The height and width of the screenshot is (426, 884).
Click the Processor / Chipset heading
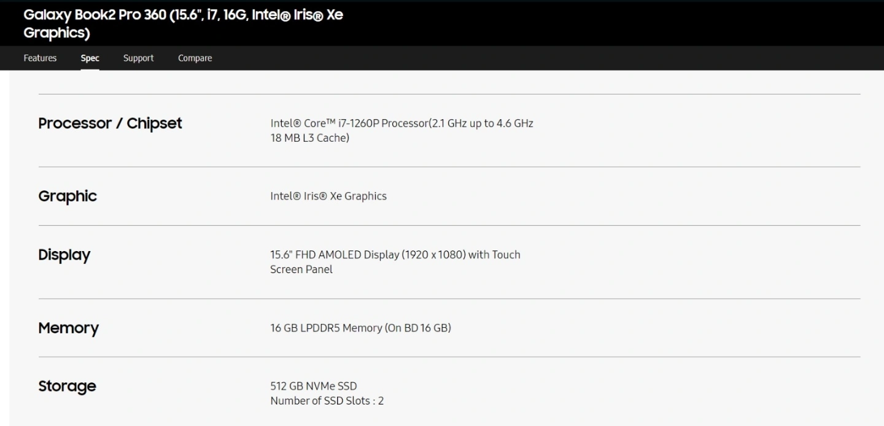[x=110, y=123]
